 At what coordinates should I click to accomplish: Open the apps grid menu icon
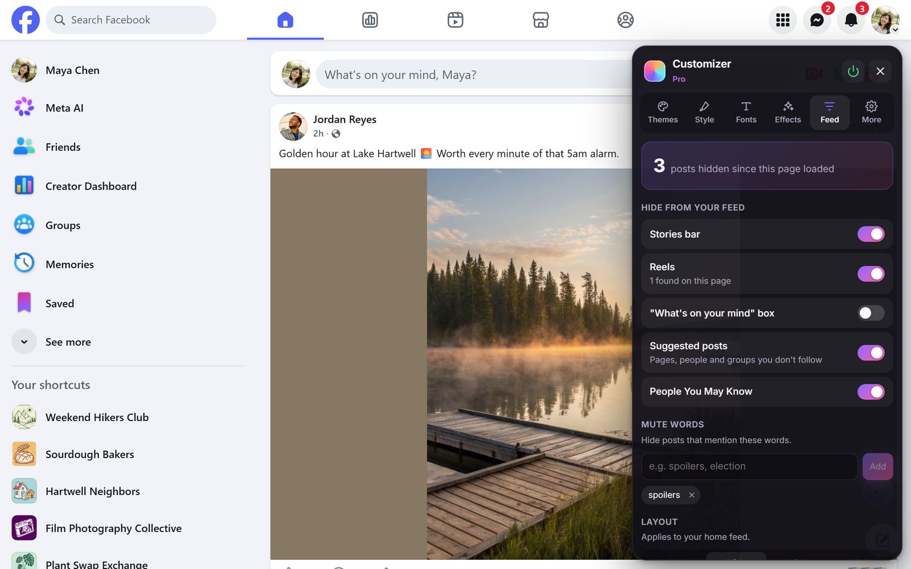pos(783,20)
